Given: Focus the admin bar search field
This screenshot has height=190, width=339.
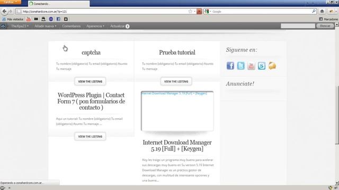Looking at the screenshot, I should [298, 26].
